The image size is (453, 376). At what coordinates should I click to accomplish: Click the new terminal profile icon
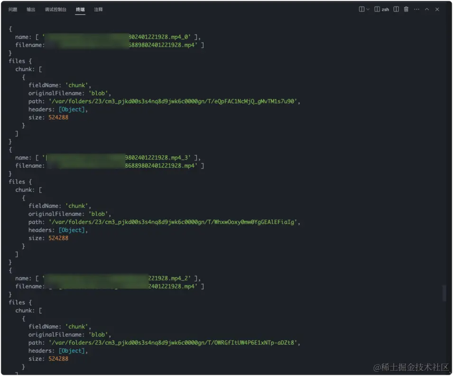click(361, 9)
